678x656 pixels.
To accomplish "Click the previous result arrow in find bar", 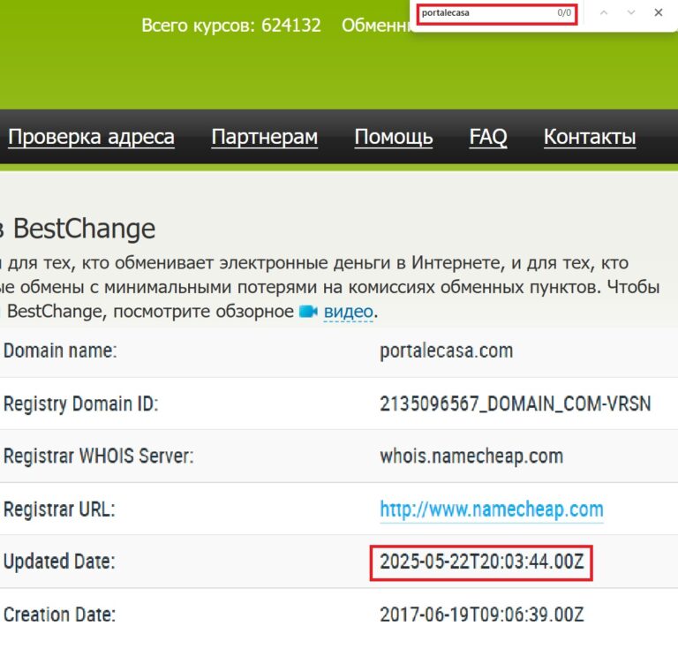I will tap(604, 12).
